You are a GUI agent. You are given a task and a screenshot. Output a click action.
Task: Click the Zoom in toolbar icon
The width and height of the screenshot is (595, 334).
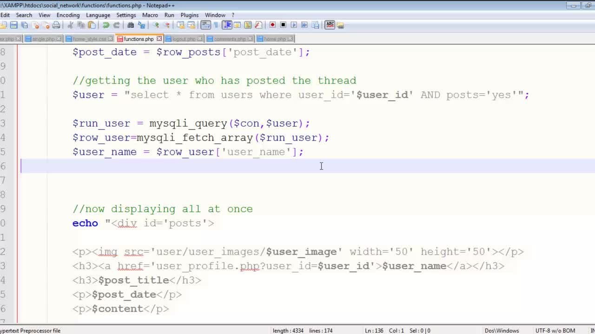point(156,25)
